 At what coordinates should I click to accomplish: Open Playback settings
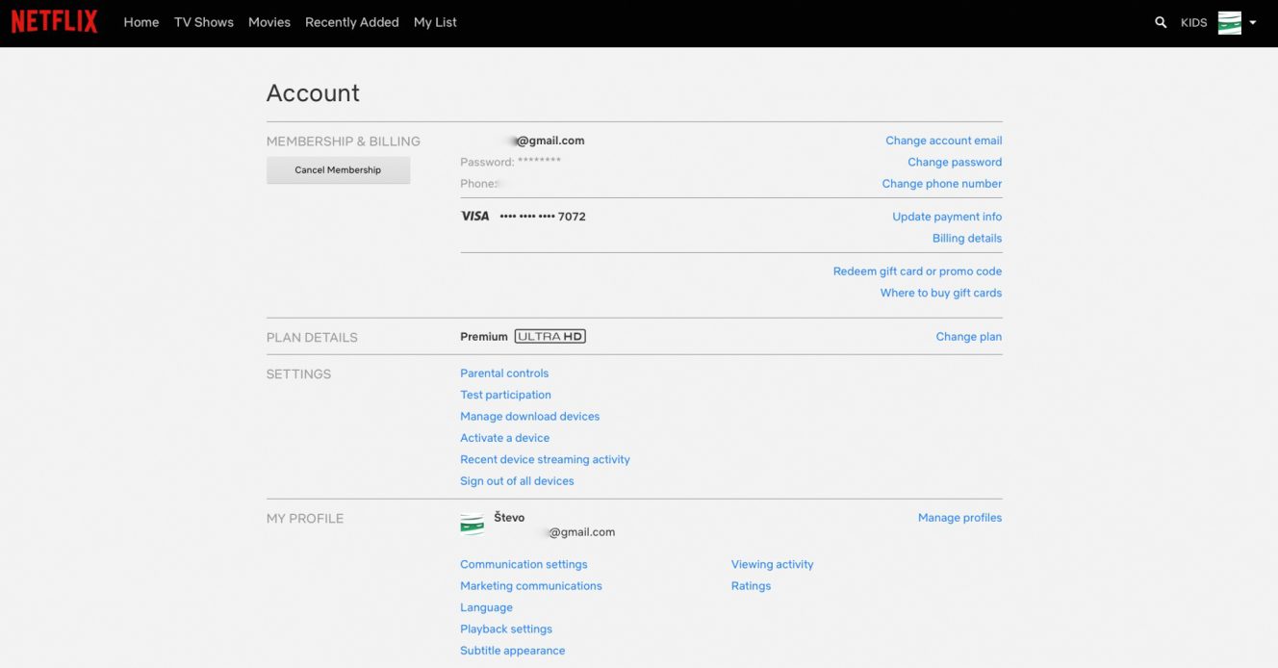click(506, 629)
